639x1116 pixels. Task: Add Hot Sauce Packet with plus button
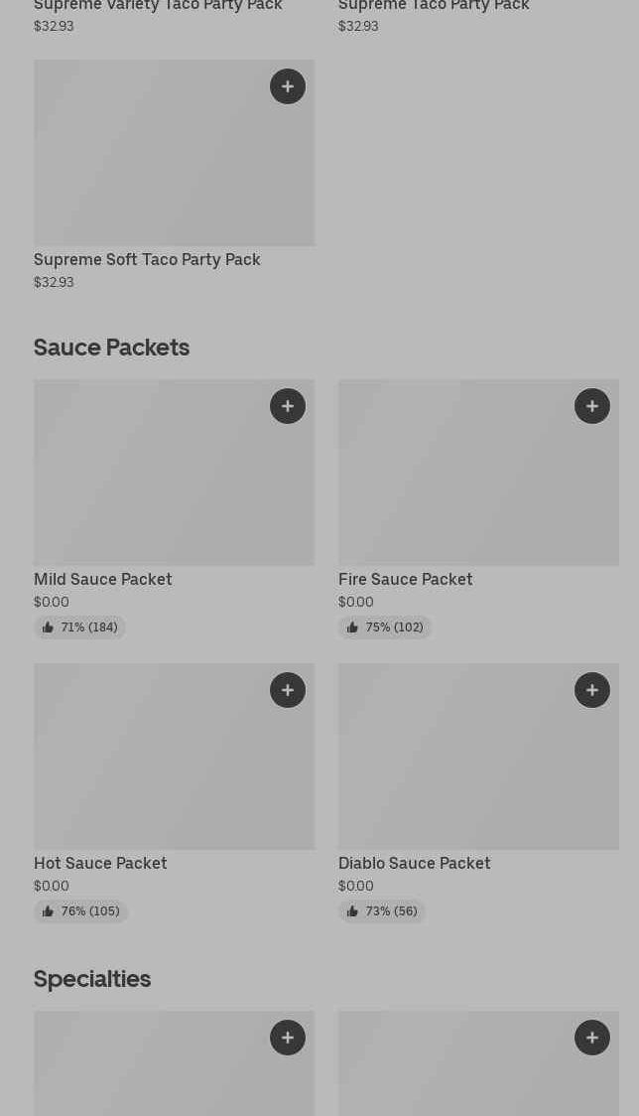pyautogui.click(x=288, y=690)
